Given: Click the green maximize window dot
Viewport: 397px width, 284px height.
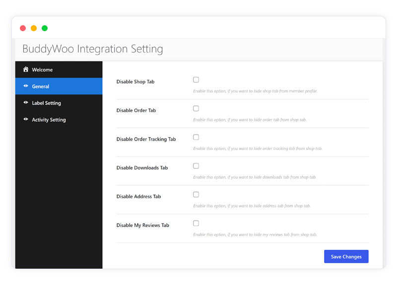Looking at the screenshot, I should click(x=45, y=28).
